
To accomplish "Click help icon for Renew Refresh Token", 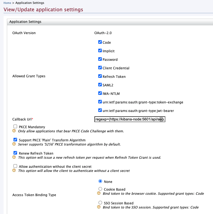I will 14,157.
